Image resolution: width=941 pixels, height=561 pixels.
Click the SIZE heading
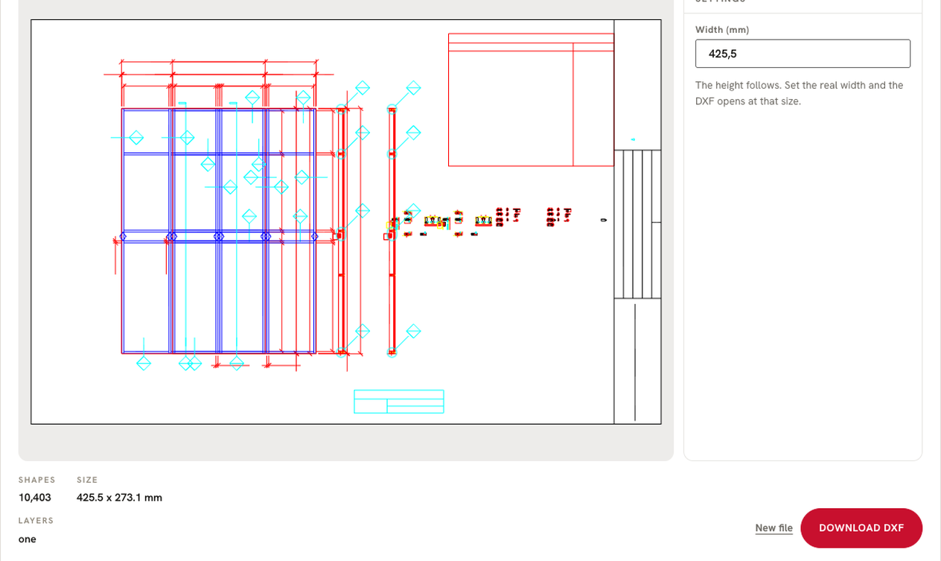pos(87,481)
